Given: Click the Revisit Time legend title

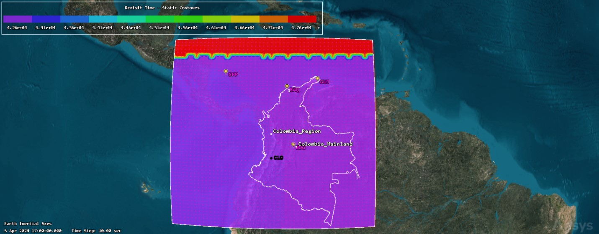Looking at the screenshot, I should (162, 8).
